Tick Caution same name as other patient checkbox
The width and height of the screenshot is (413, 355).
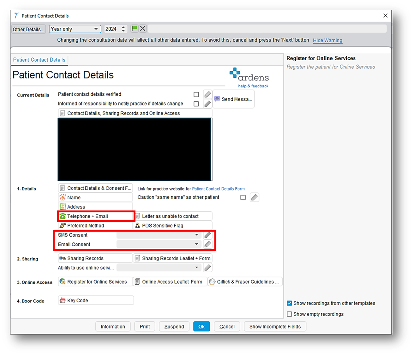(x=243, y=198)
